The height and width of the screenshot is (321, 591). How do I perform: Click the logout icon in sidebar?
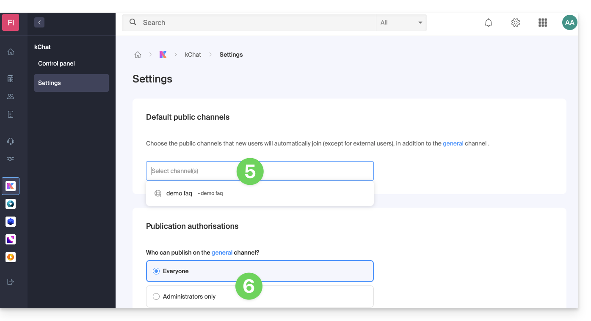(x=11, y=282)
